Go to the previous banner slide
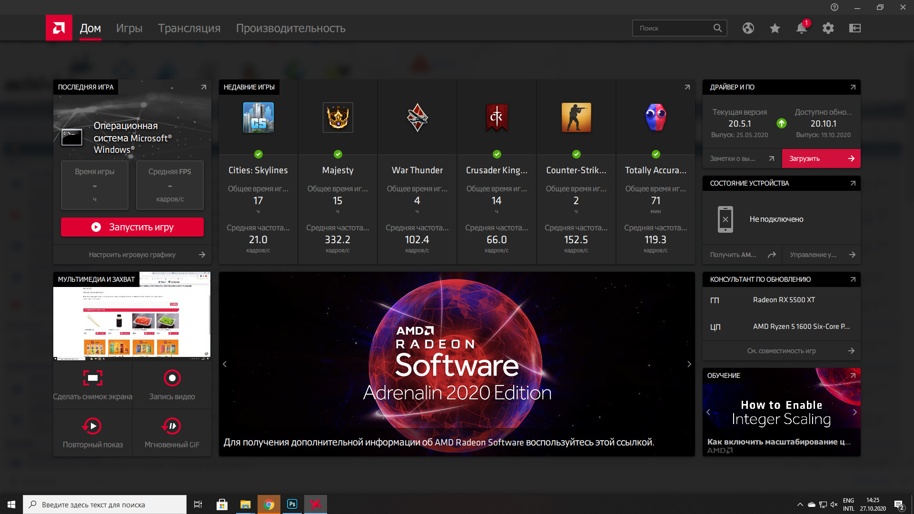Screen dimensions: 914x514 [x=225, y=364]
